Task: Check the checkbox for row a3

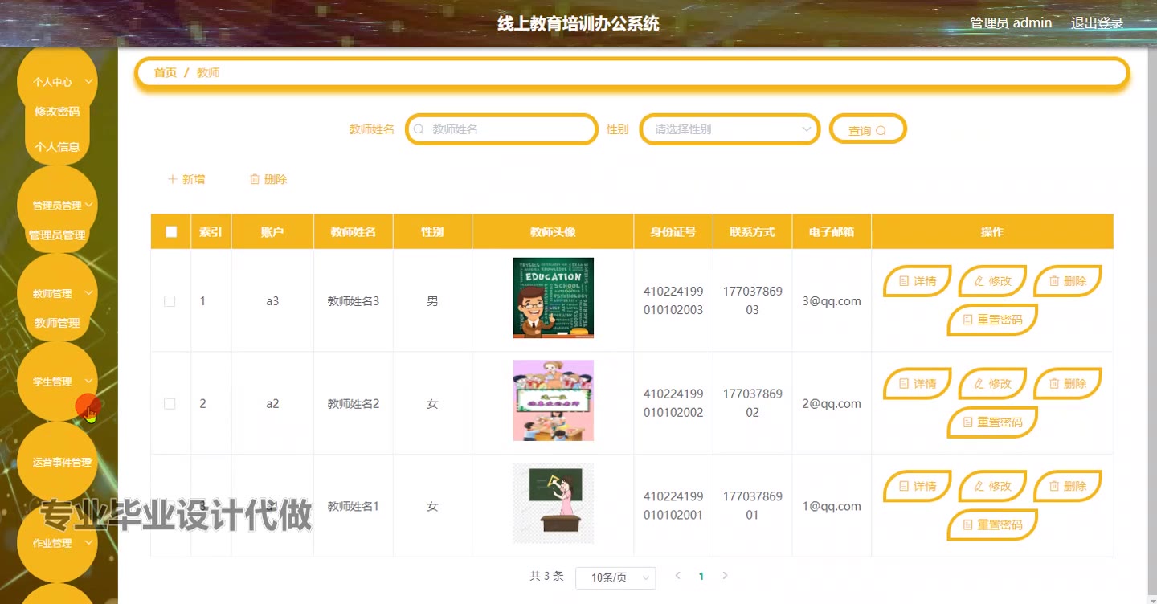Action: tap(170, 301)
